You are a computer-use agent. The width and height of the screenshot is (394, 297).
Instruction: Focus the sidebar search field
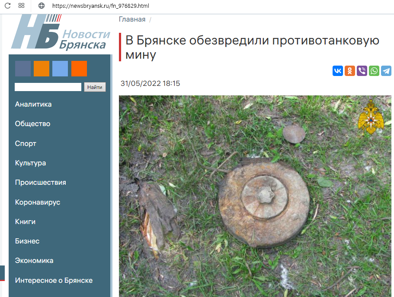tap(48, 87)
